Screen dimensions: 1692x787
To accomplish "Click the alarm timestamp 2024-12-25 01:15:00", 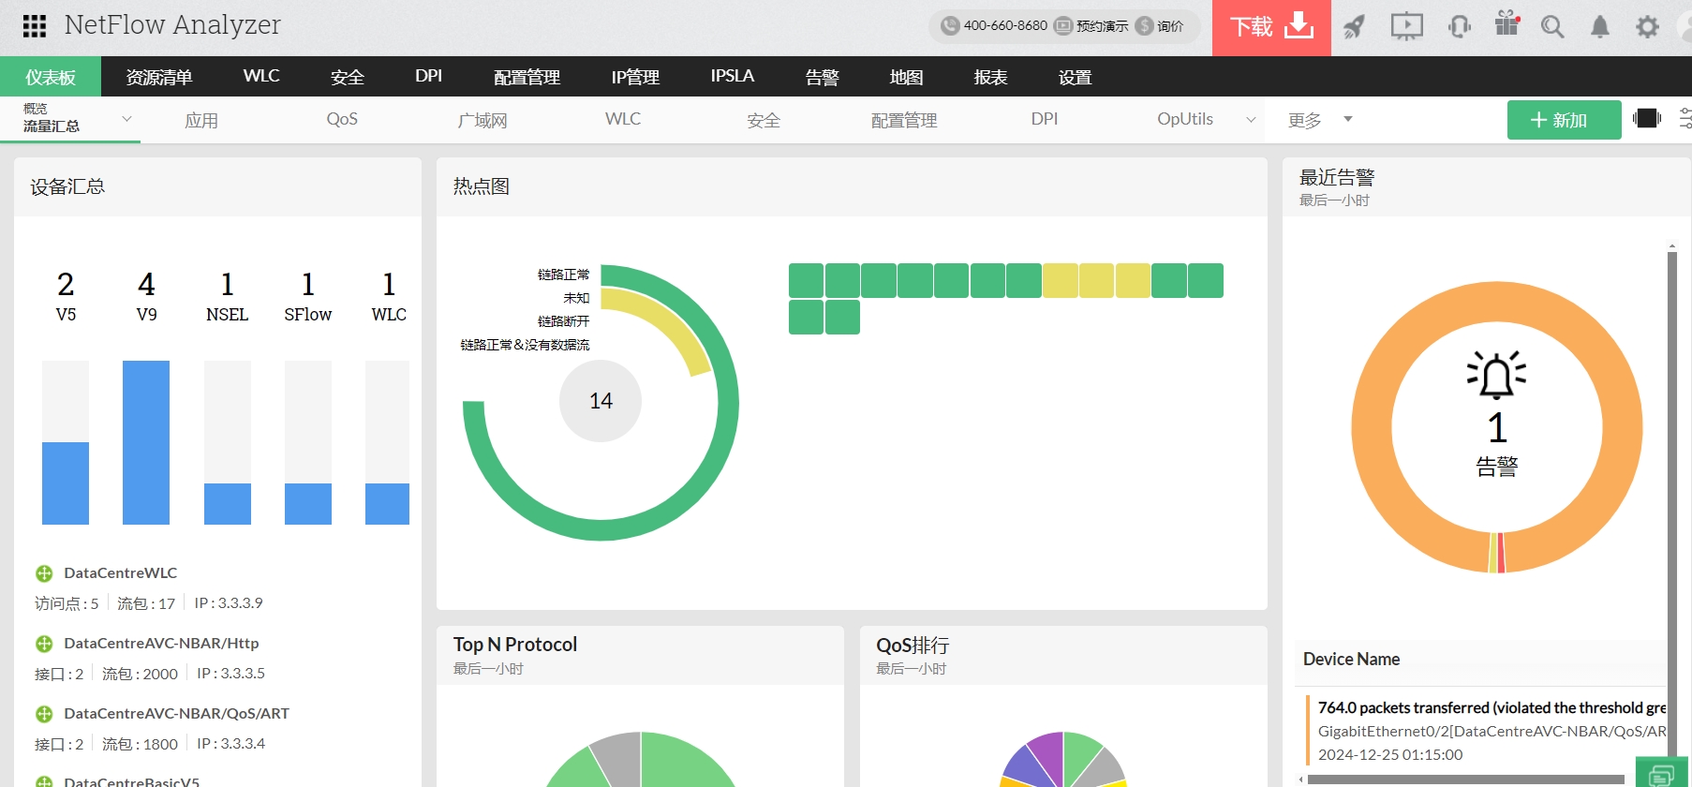I will point(1390,755).
